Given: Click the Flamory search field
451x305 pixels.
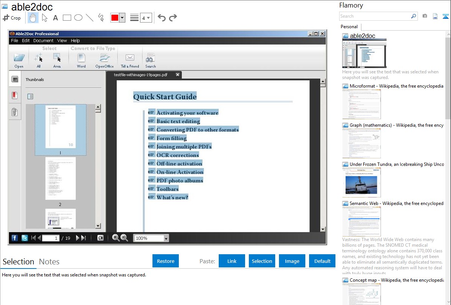Looking at the screenshot, I should point(375,16).
